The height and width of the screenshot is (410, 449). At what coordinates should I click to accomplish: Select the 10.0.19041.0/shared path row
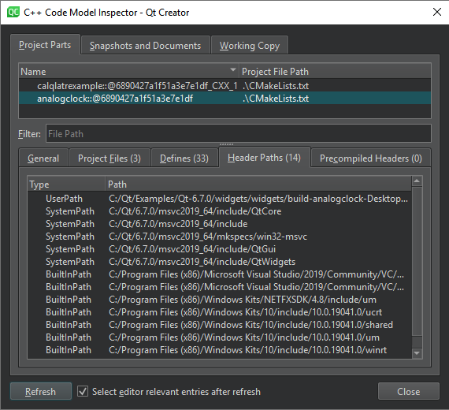220,325
